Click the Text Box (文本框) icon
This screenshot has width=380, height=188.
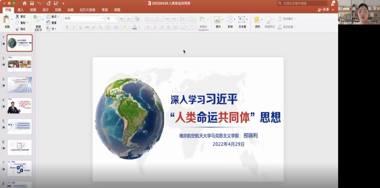coord(242,19)
